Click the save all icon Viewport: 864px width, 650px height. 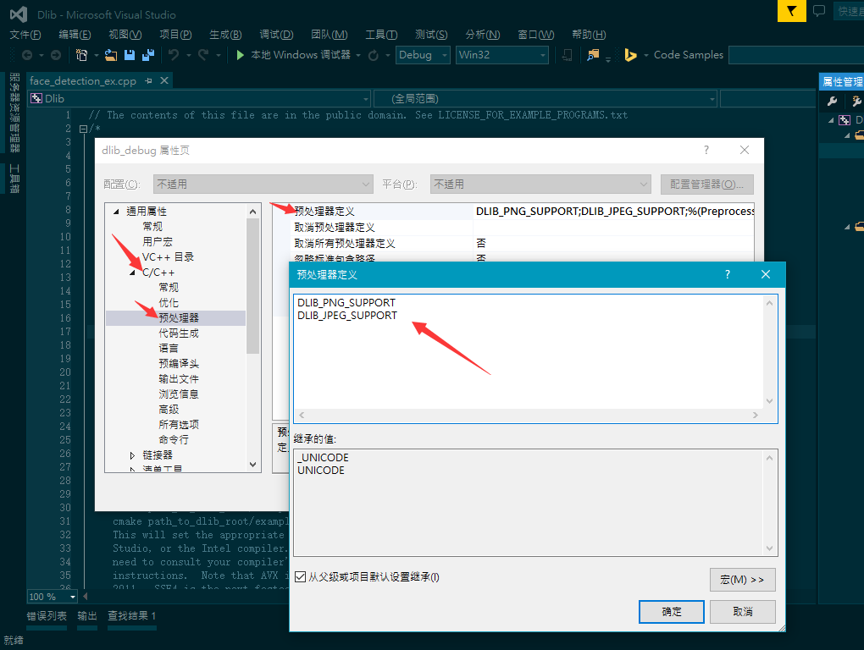point(148,55)
